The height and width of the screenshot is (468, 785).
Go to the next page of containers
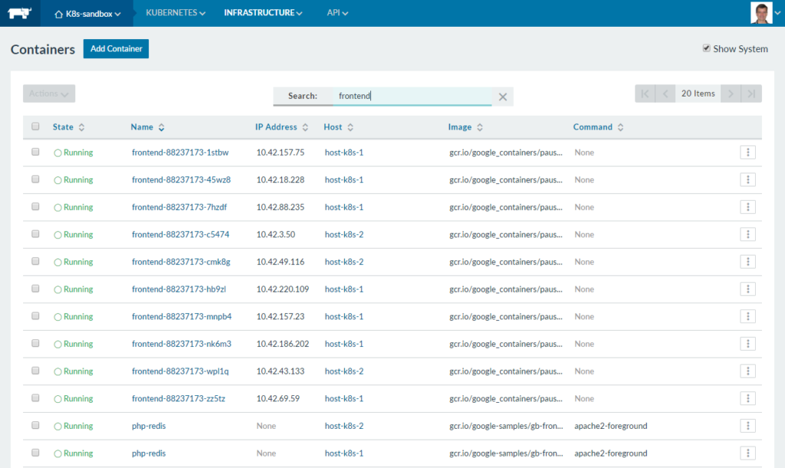click(731, 93)
